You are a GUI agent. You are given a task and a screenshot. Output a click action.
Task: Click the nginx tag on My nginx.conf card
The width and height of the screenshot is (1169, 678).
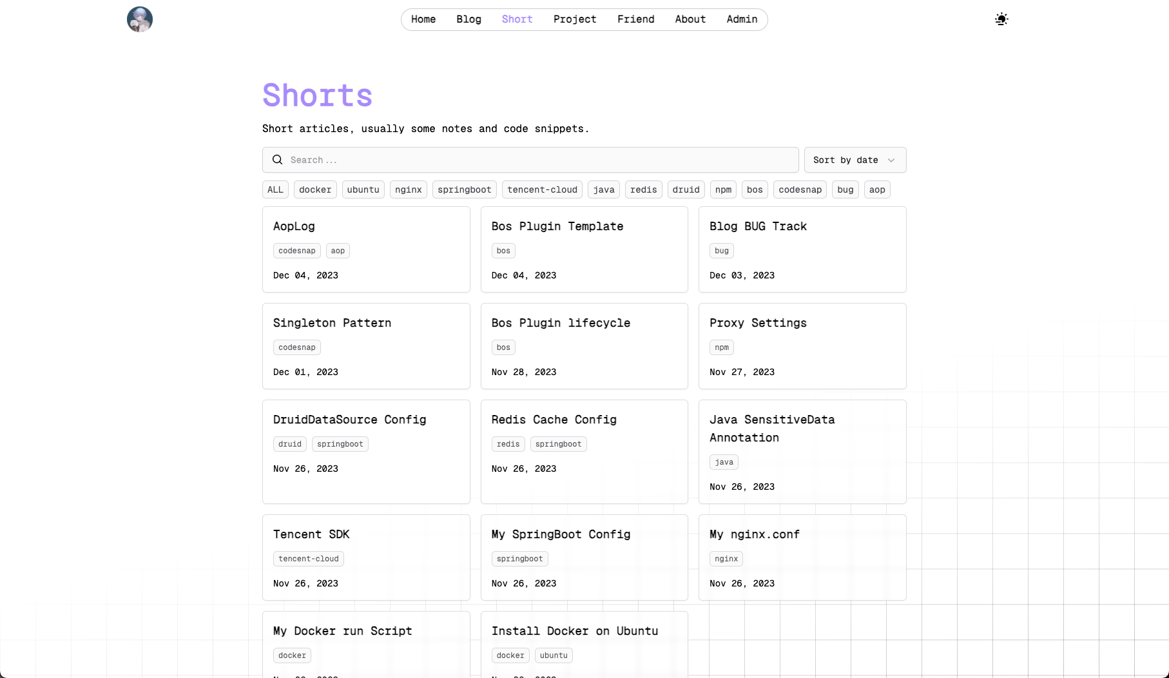click(726, 559)
